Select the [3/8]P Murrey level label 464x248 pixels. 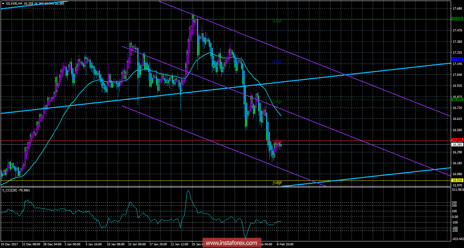[277, 102]
